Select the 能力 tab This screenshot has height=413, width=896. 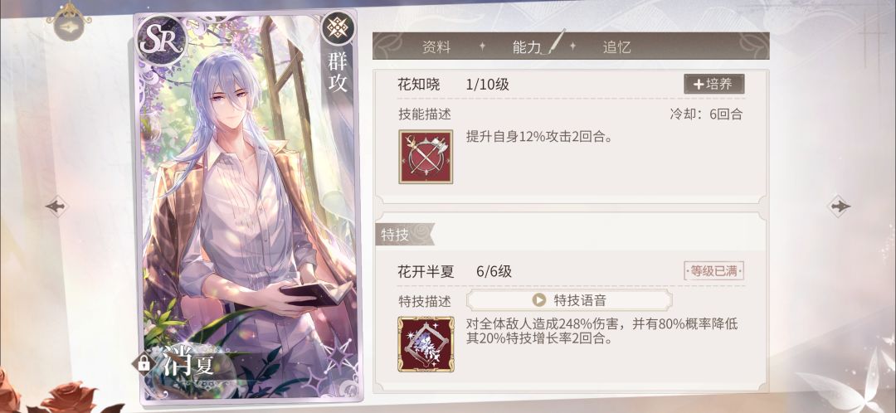pos(527,47)
